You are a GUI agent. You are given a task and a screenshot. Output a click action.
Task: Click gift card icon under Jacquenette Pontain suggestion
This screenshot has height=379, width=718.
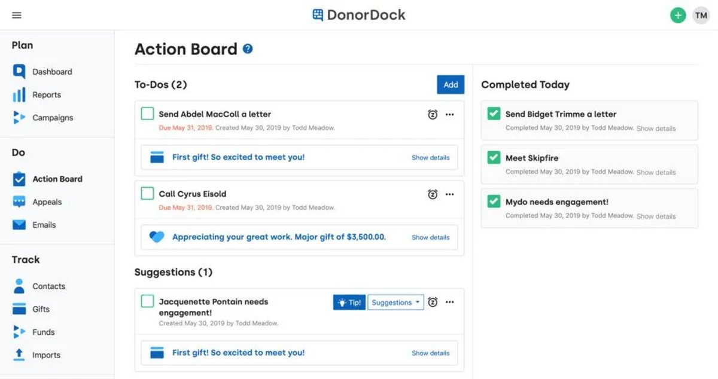(157, 353)
